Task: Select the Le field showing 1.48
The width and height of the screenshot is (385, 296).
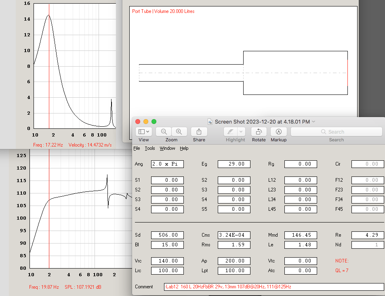Action: [x=301, y=245]
